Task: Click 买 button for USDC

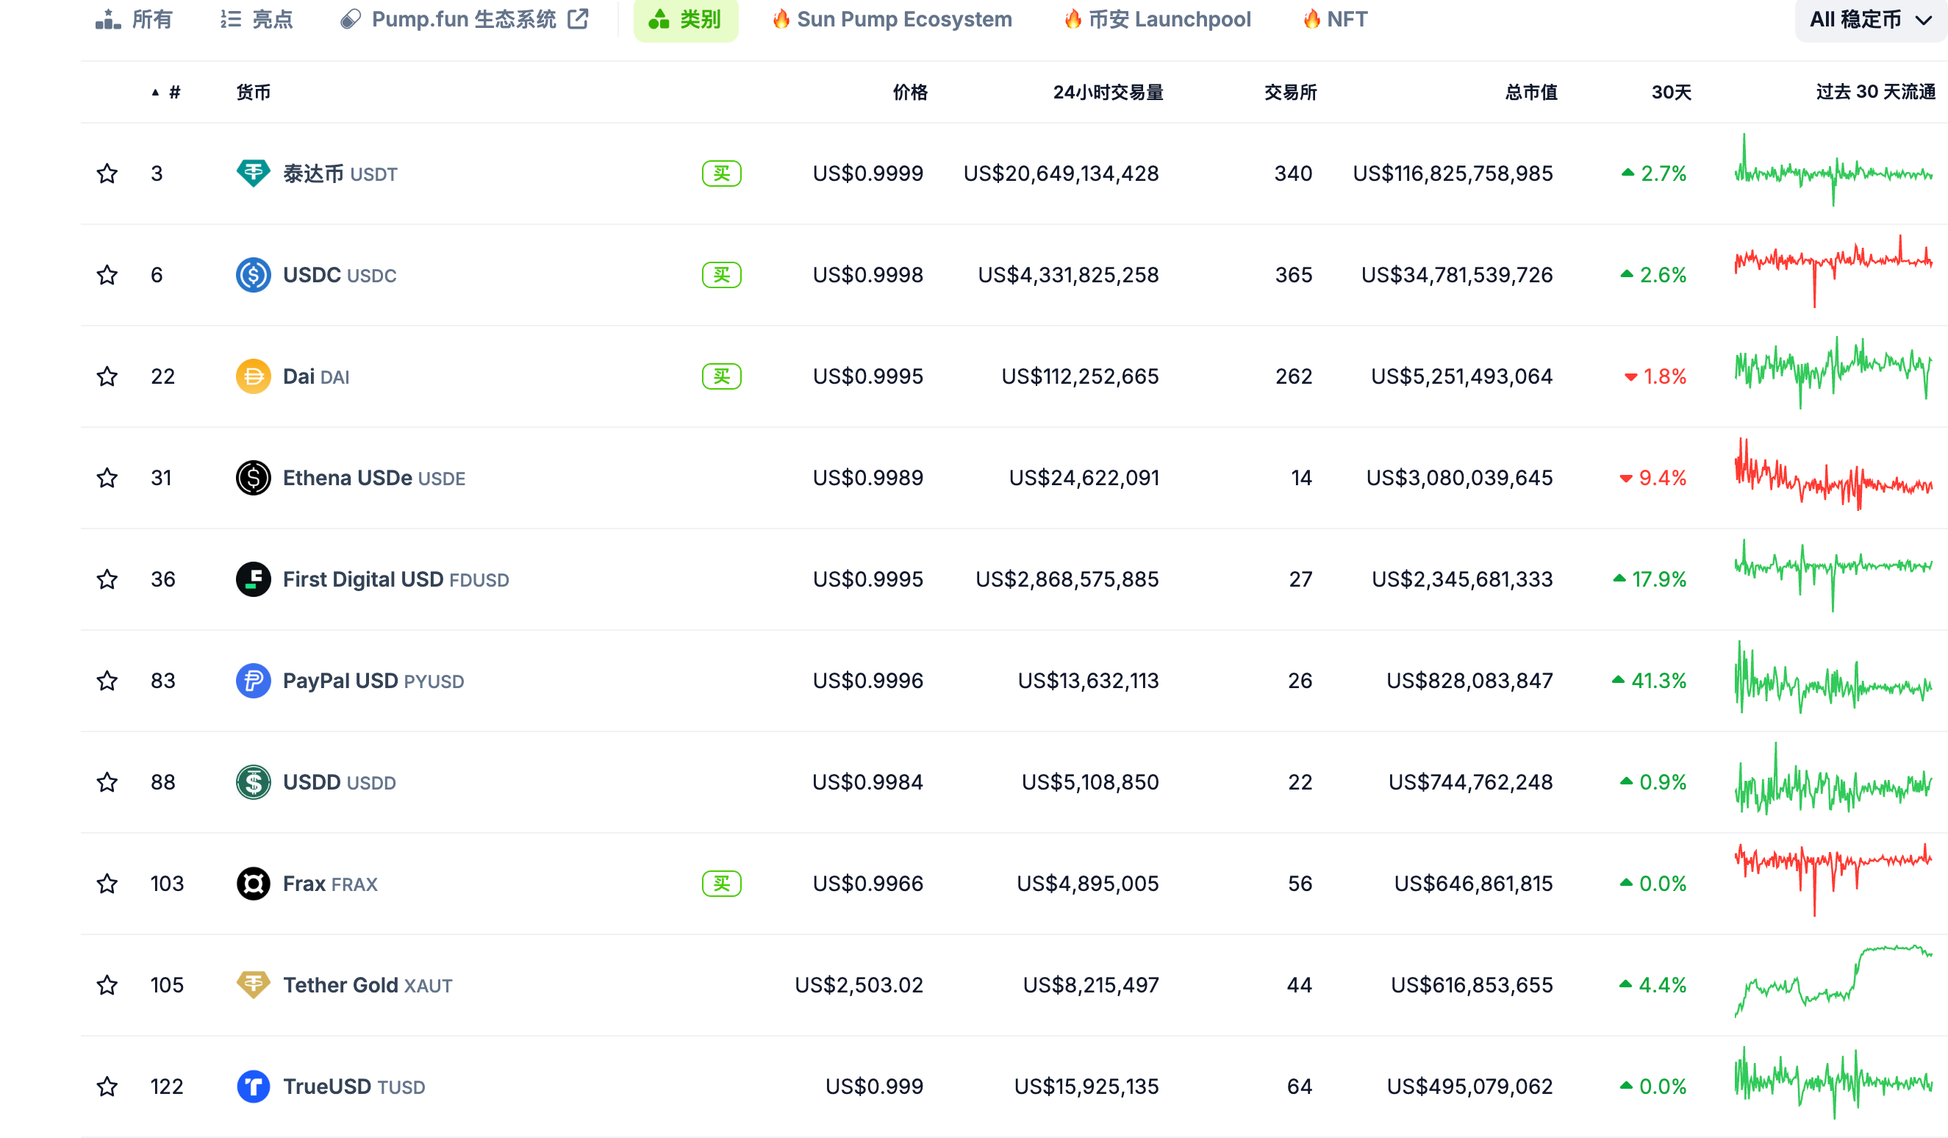Action: click(x=721, y=275)
